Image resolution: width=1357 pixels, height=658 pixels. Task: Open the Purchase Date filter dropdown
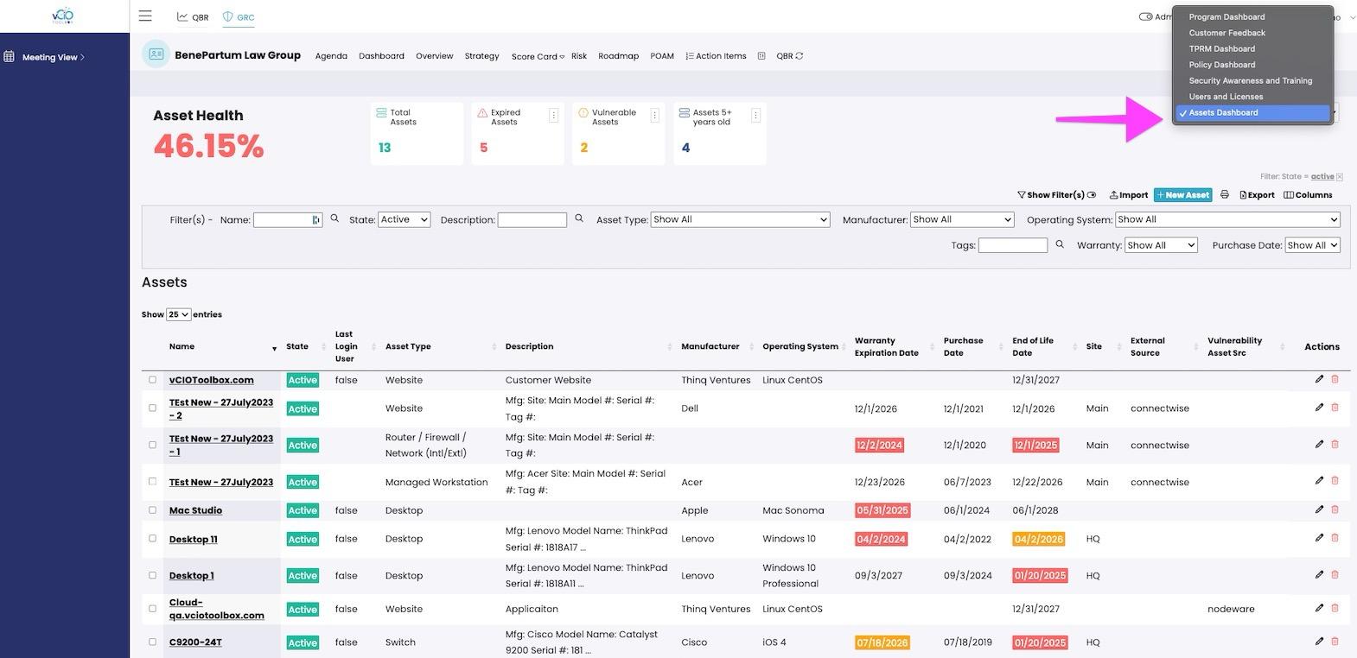pyautogui.click(x=1312, y=245)
